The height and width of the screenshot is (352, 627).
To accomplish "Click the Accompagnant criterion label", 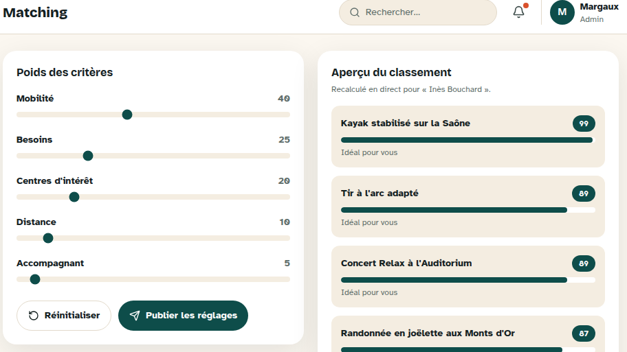I will pyautogui.click(x=50, y=263).
